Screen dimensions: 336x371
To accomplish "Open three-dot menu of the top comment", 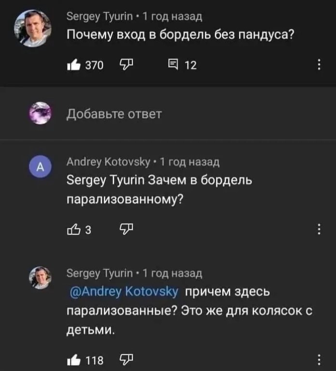I will (319, 65).
